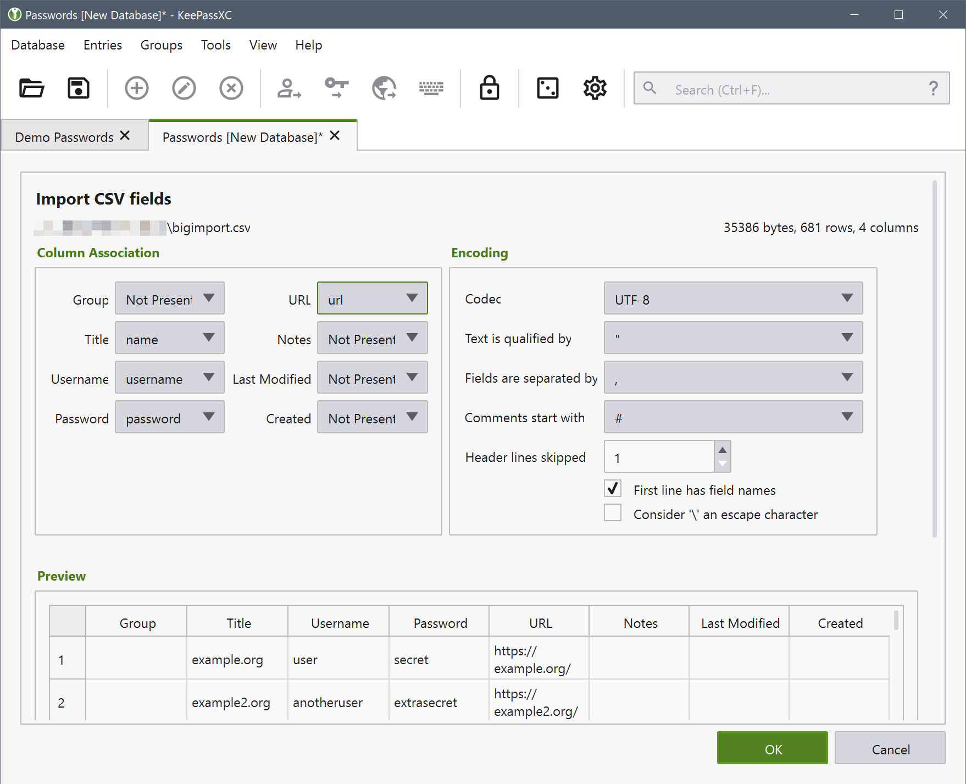The height and width of the screenshot is (784, 966).
Task: Open the Notes column association dropdown
Action: coord(372,338)
